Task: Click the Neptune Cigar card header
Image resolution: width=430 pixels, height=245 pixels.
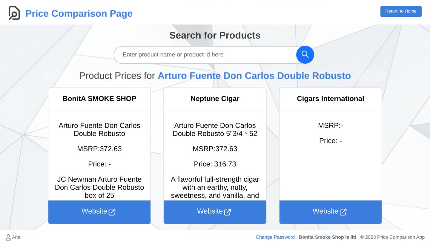Action: [x=215, y=99]
